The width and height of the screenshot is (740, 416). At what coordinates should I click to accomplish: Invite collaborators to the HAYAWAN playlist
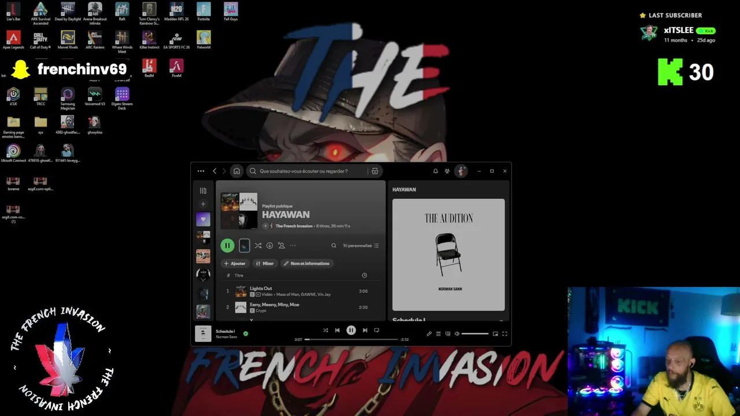[x=281, y=246]
